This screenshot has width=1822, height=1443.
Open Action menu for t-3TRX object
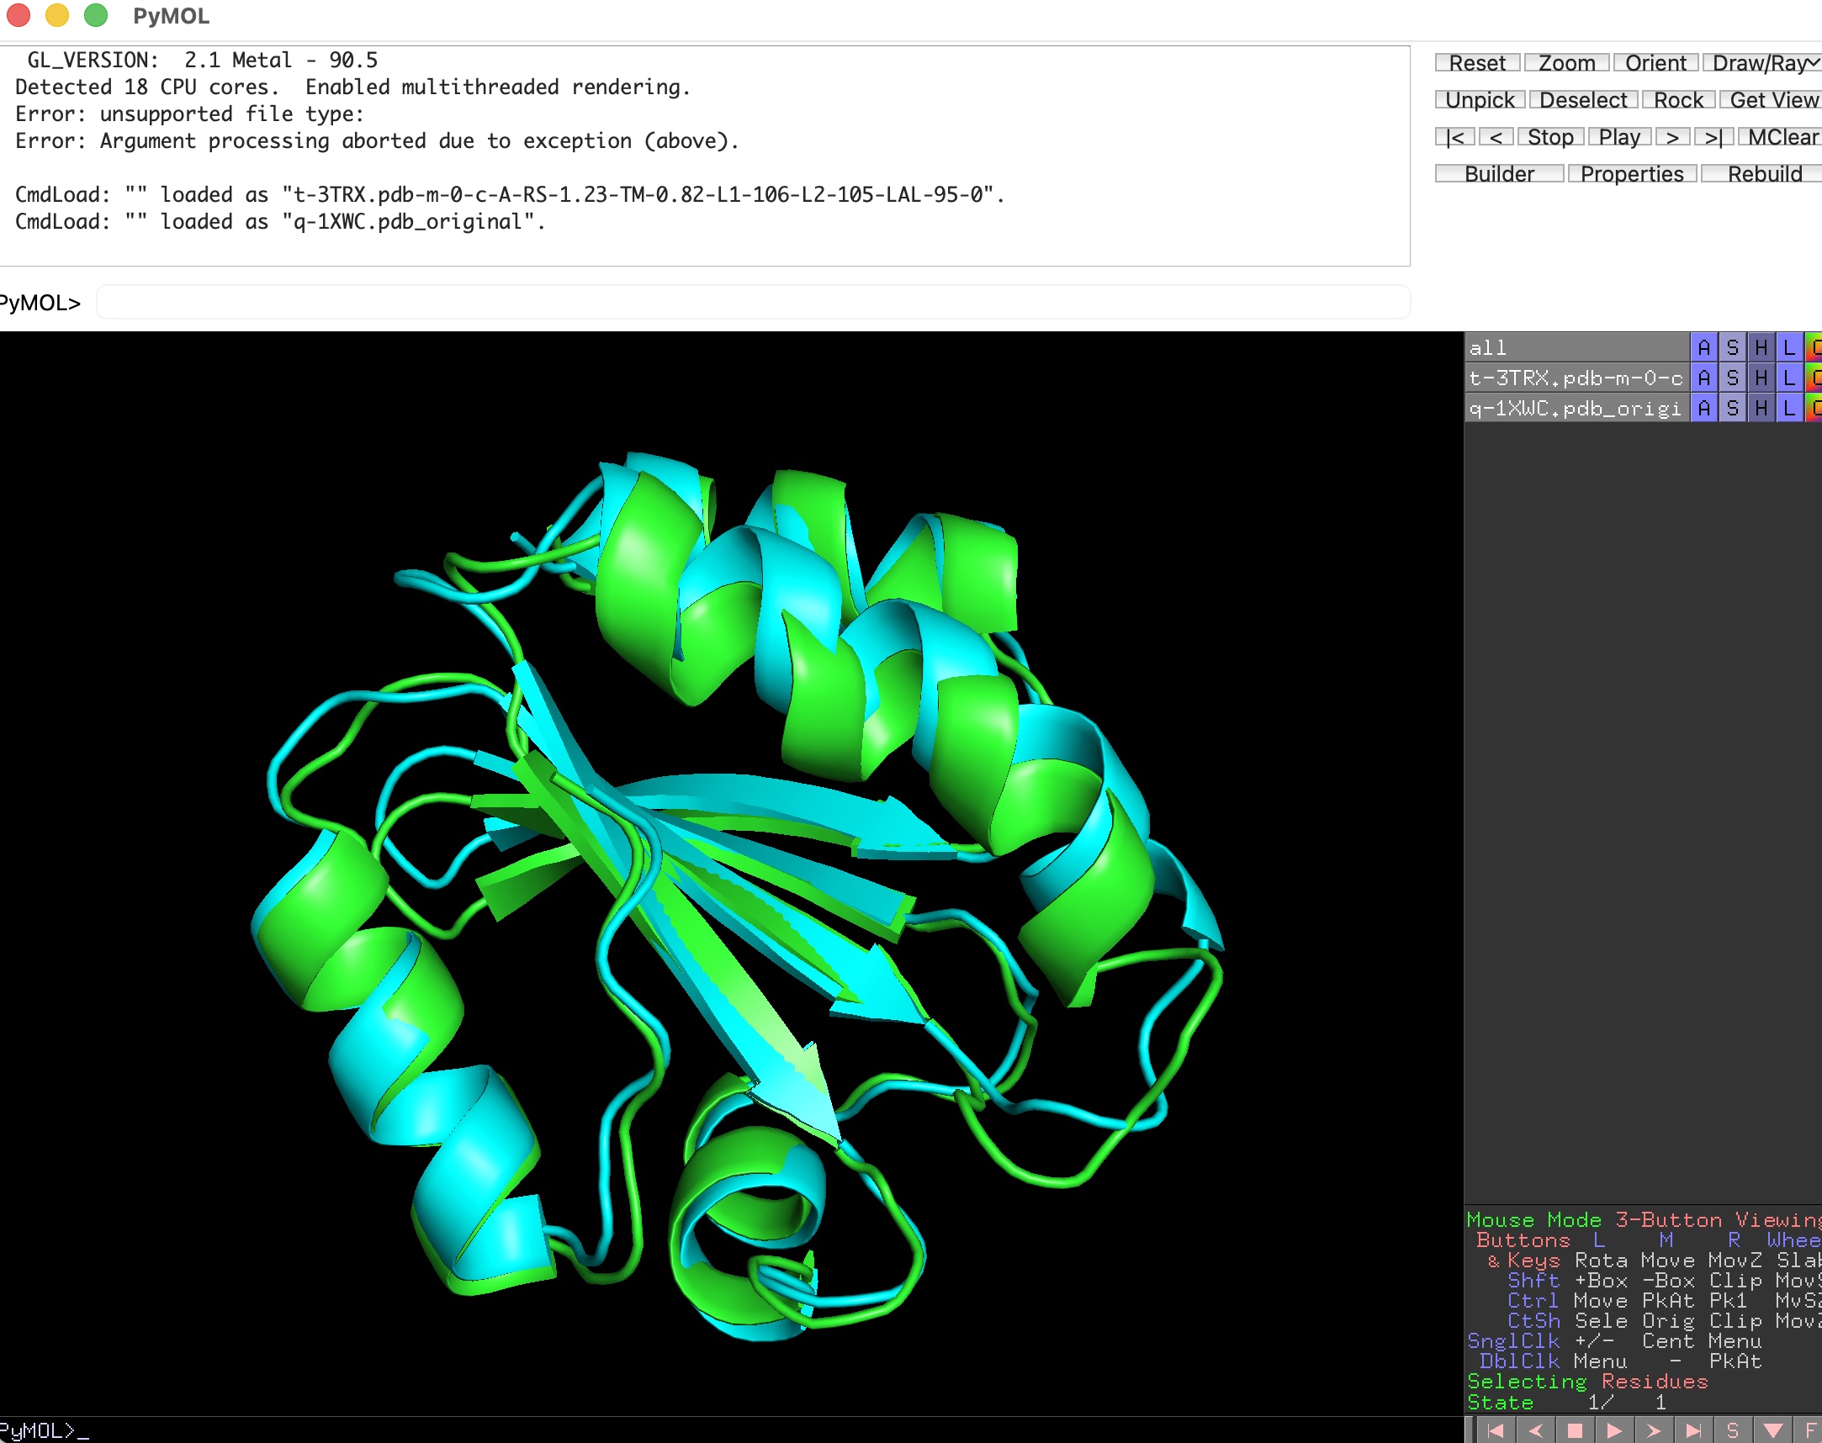(1703, 378)
